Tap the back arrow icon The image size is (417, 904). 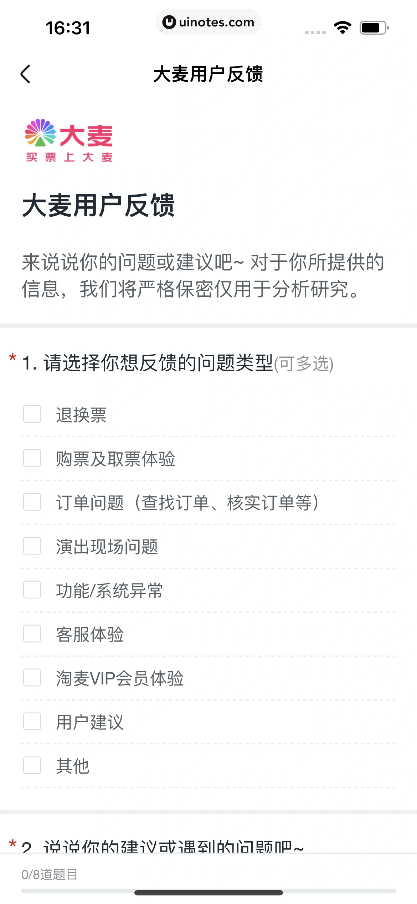26,74
